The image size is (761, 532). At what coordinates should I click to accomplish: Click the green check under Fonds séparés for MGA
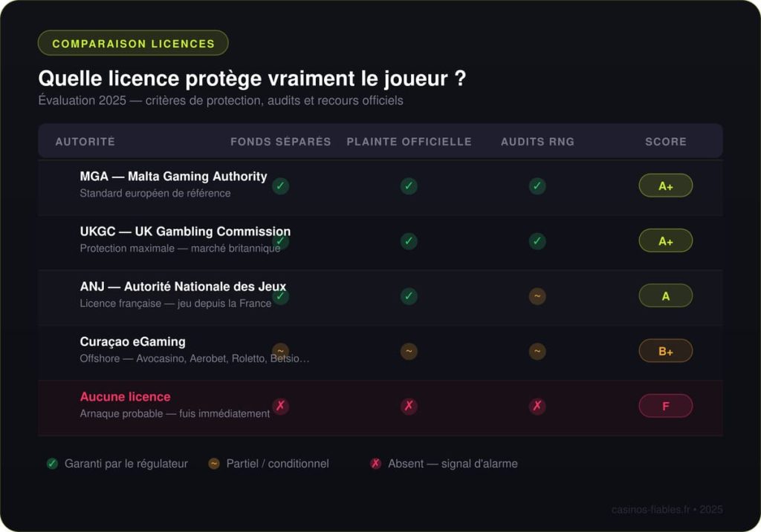(x=280, y=185)
